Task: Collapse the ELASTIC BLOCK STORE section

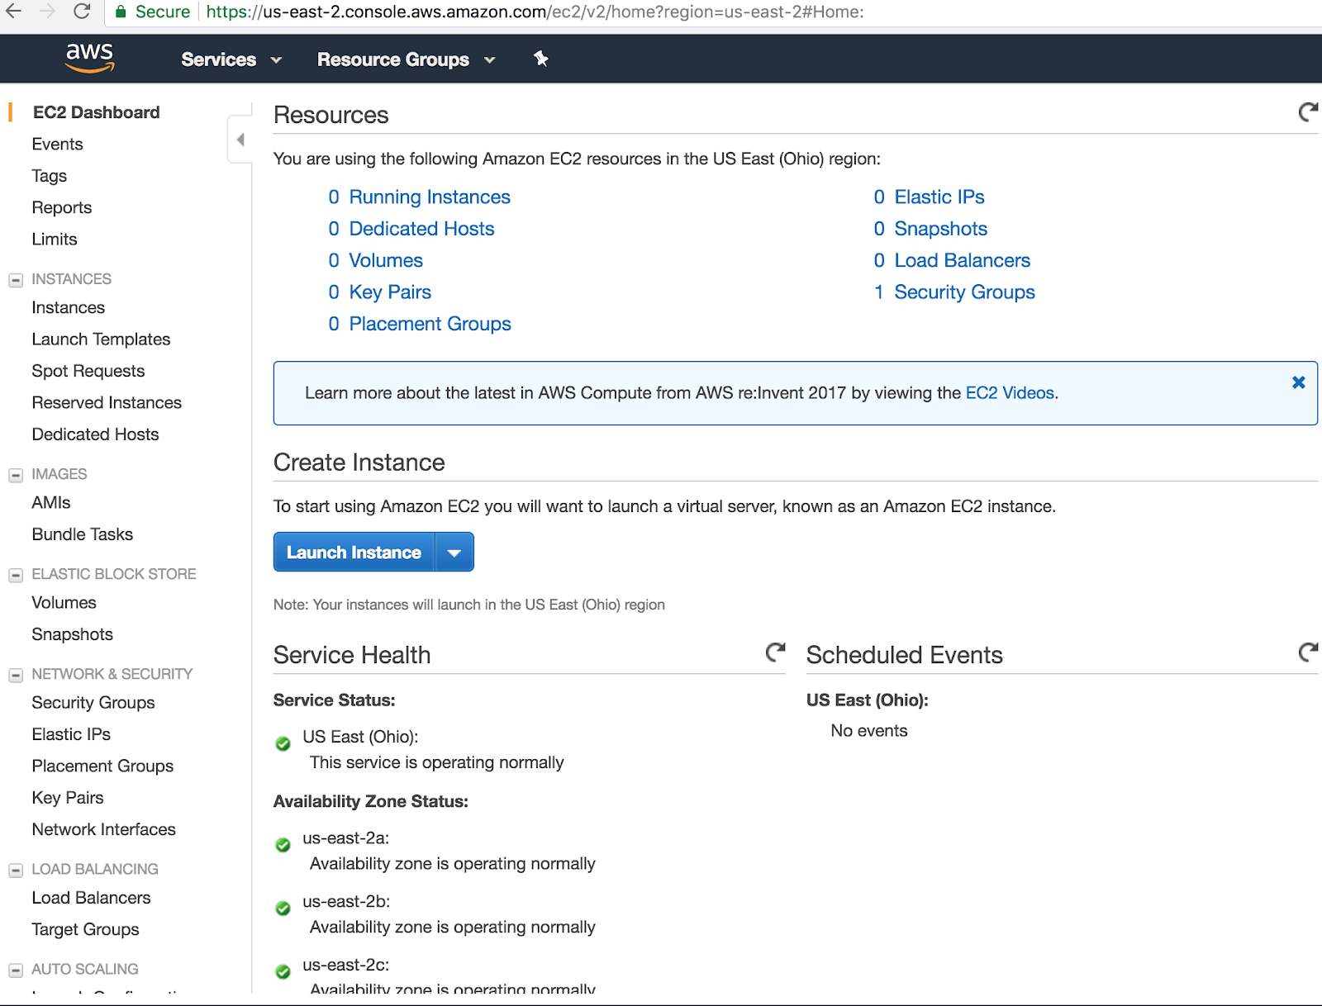Action: pyautogui.click(x=16, y=575)
